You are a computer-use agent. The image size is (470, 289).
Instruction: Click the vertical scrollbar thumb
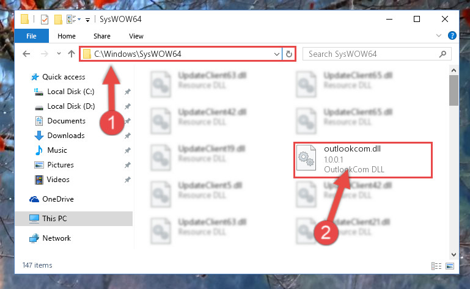454,90
